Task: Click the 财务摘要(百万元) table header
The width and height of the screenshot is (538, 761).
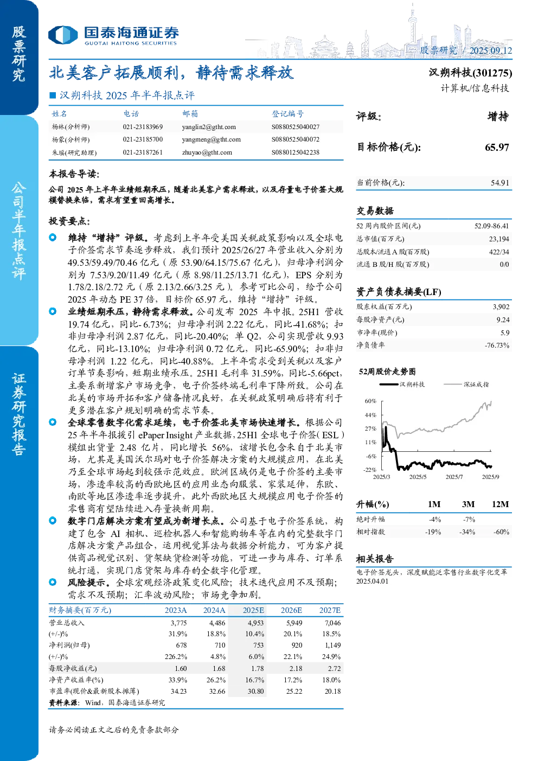Action: coord(80,610)
